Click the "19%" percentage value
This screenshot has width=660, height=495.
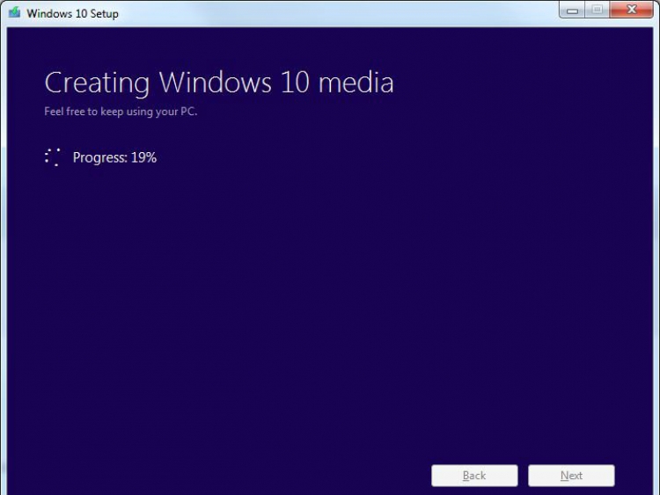(x=143, y=157)
